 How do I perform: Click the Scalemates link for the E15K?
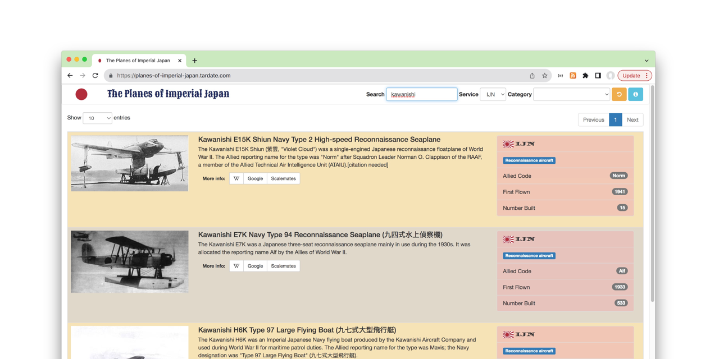point(283,178)
